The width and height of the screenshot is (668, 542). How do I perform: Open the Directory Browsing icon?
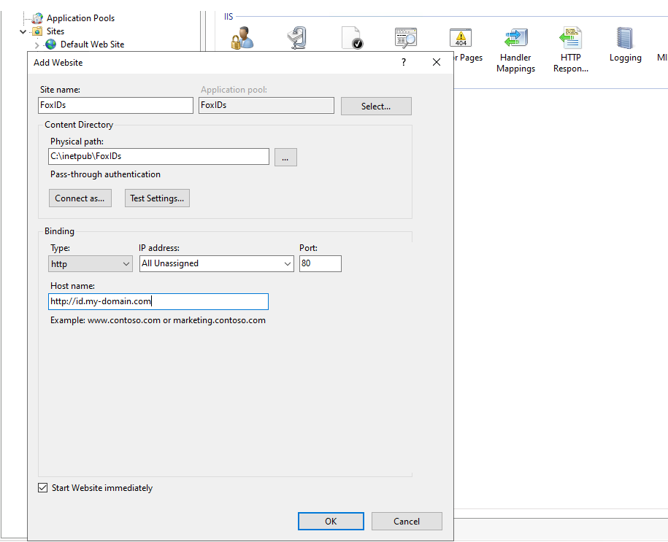point(406,36)
